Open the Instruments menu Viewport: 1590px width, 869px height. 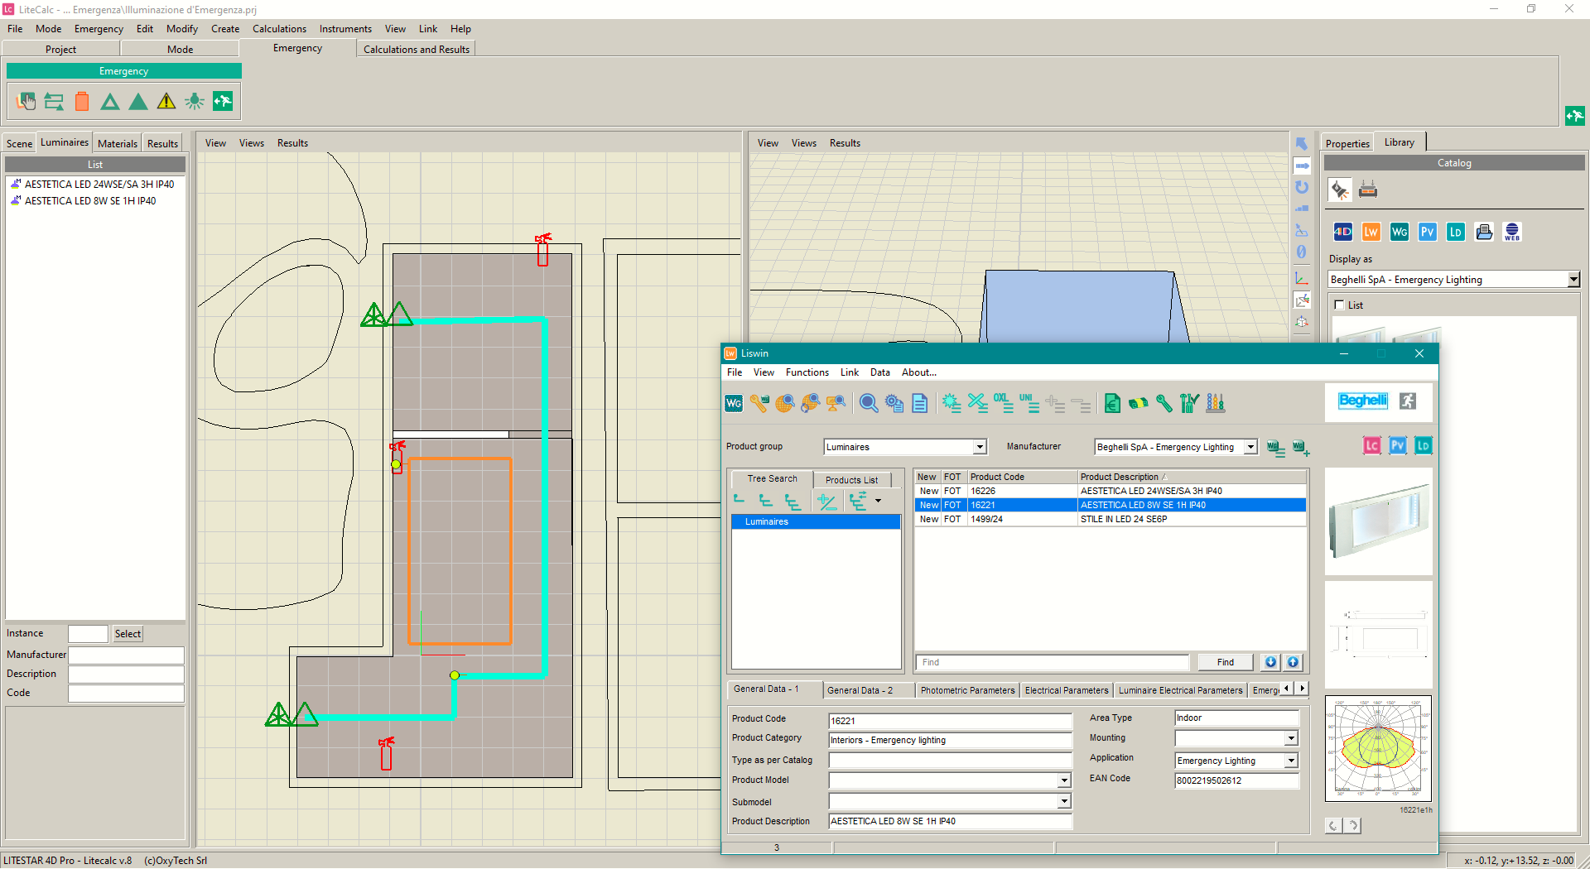click(345, 29)
